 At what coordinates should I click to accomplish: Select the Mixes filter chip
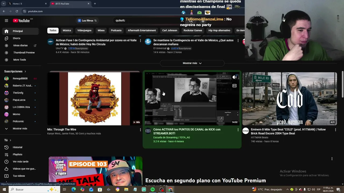pos(101,30)
